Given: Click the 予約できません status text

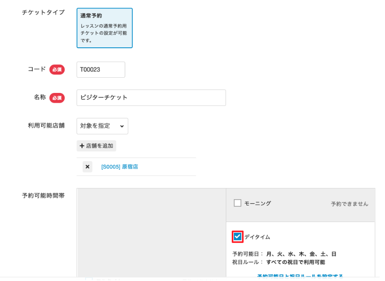Looking at the screenshot, I should 349,204.
